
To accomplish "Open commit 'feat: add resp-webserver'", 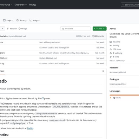I will 50,42.
